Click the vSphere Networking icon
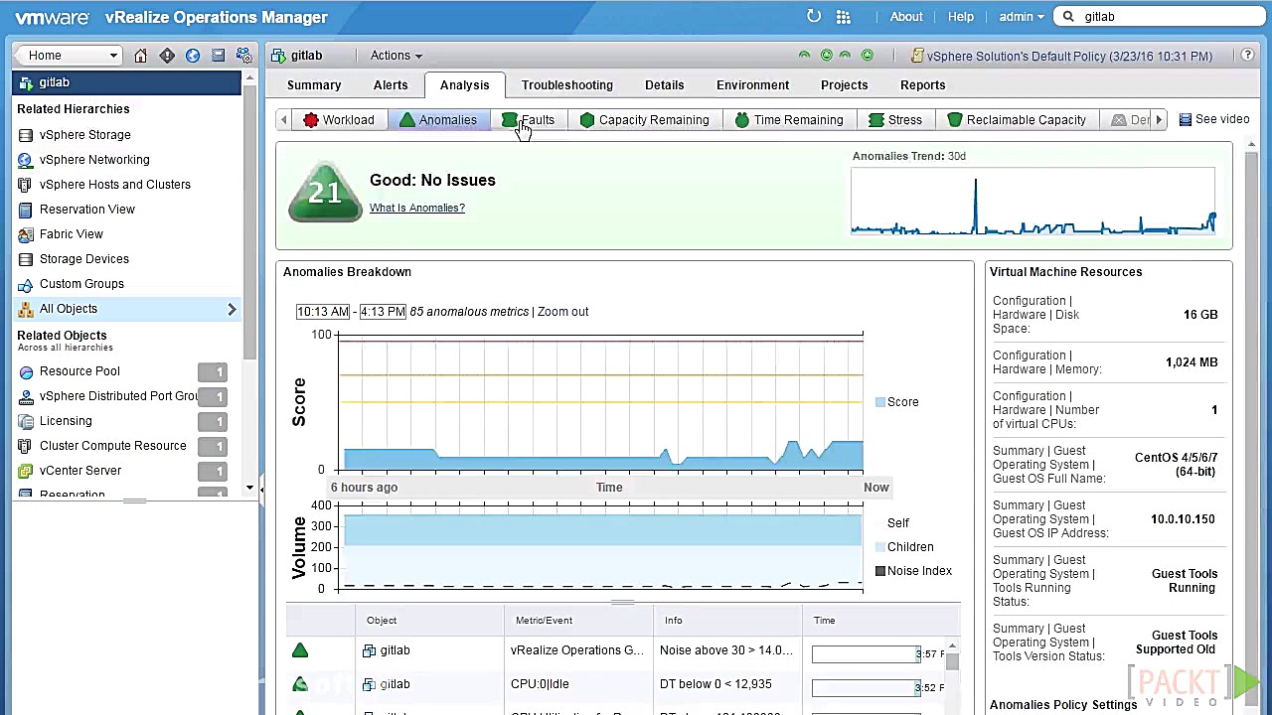This screenshot has height=715, width=1272. [26, 160]
